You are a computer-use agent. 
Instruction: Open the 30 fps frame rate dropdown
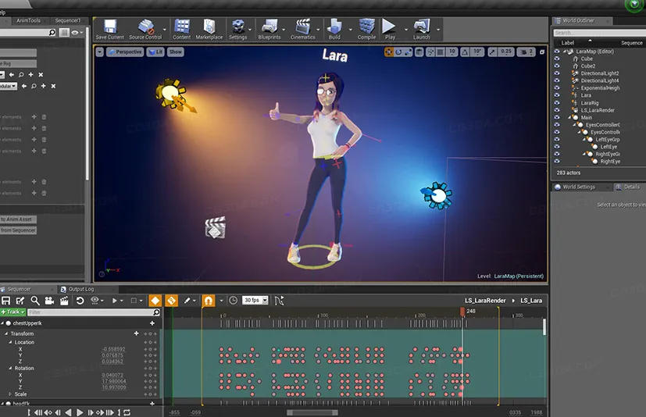[x=255, y=301]
